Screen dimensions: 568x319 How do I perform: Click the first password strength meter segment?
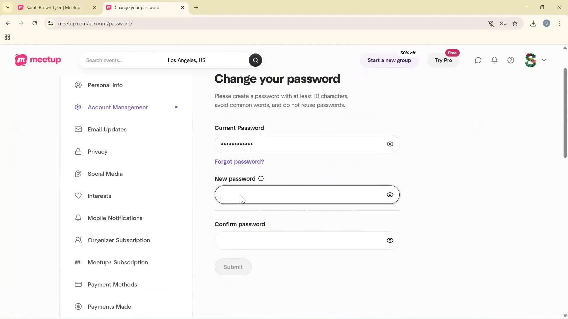tap(237, 210)
